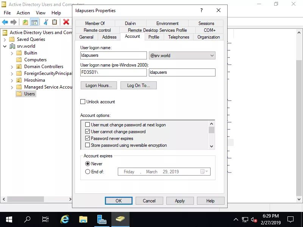Open the File menu
303x227 pixels.
click(7, 13)
